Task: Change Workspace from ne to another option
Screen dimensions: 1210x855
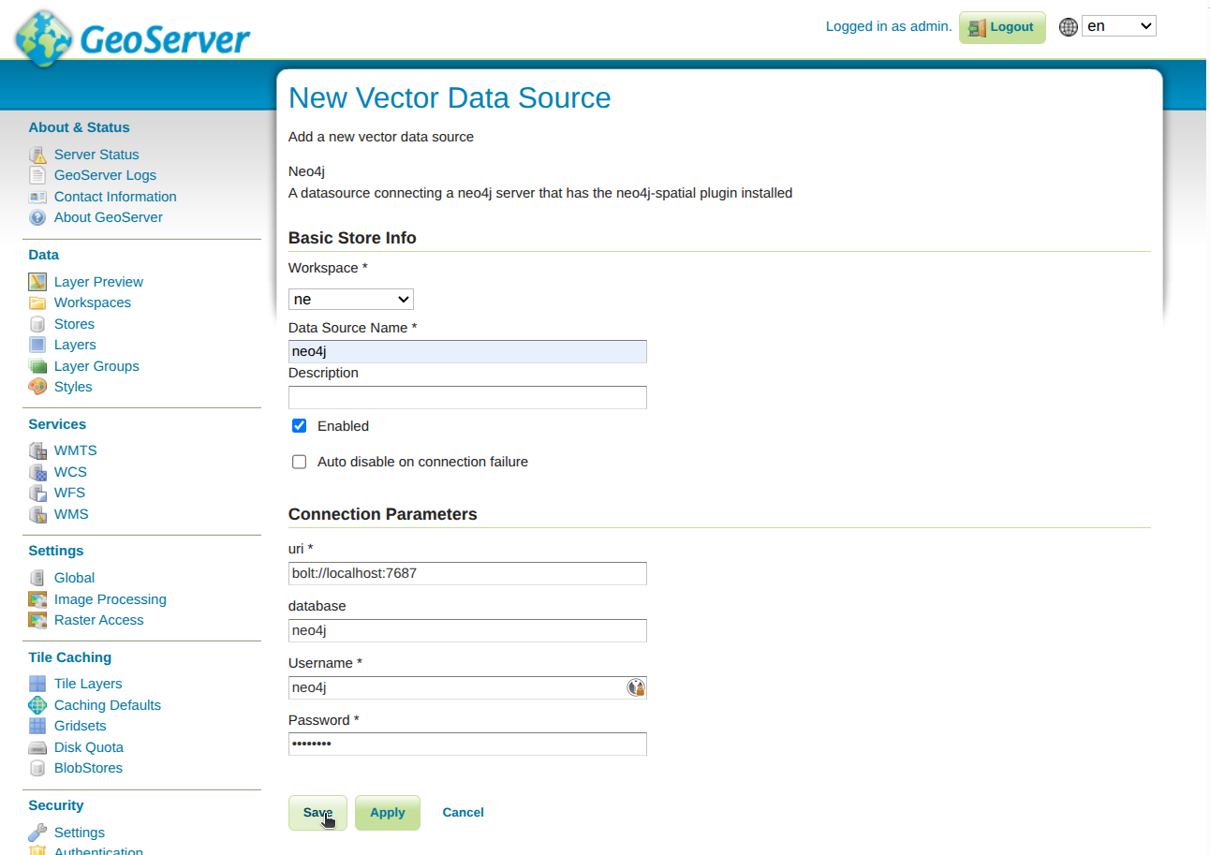Action: tap(350, 299)
